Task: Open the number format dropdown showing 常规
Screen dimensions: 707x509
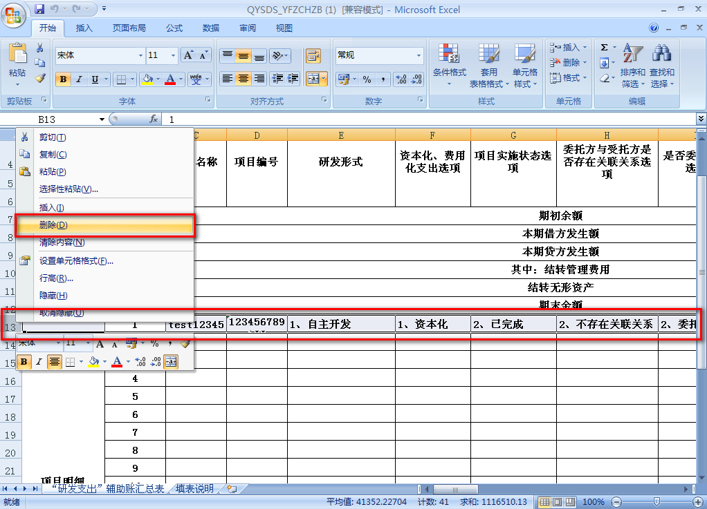Action: point(419,55)
